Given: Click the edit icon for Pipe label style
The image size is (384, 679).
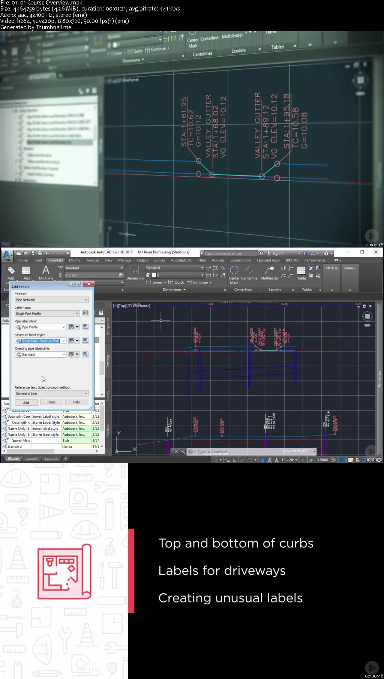Looking at the screenshot, I should (72, 327).
